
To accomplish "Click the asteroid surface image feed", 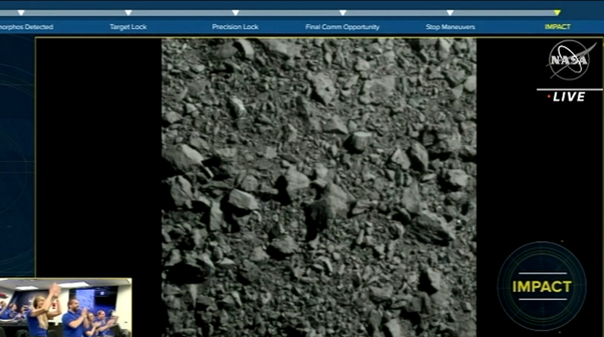I will 319,187.
